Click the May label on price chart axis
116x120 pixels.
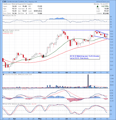[x=40, y=72]
